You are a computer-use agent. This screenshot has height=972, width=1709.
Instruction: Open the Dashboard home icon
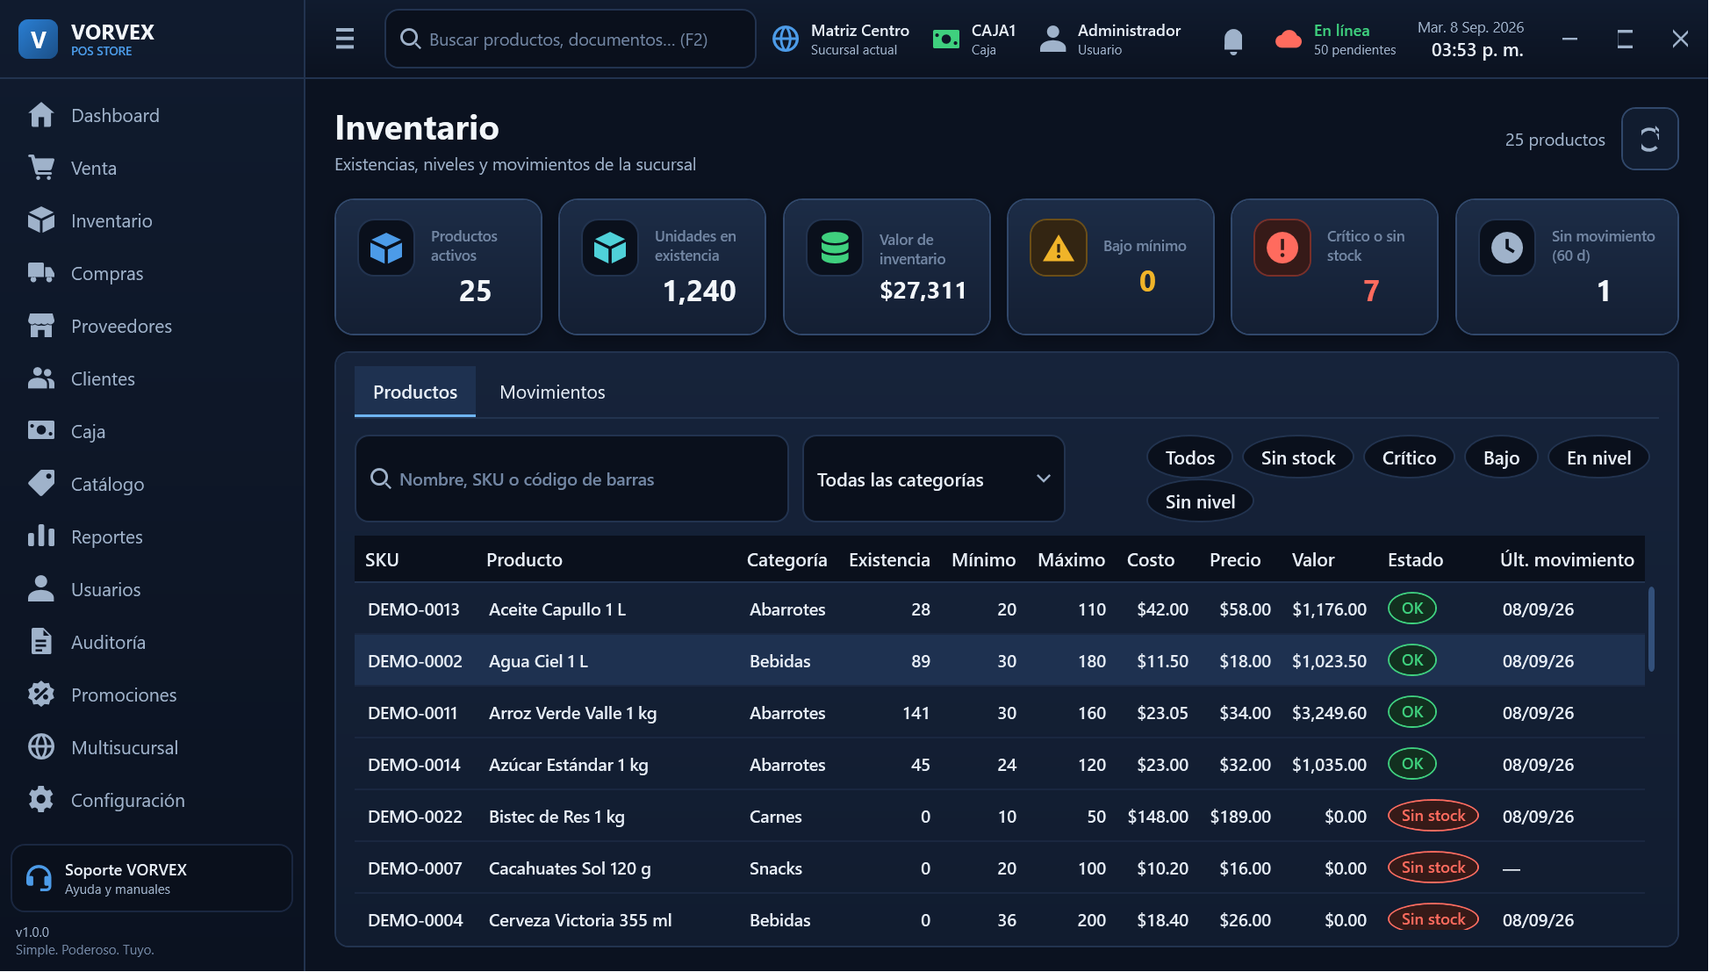(41, 115)
